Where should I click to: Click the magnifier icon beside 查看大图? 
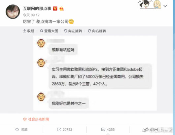coord(42,31)
